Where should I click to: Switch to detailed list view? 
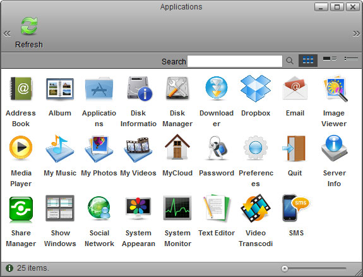click(x=330, y=59)
